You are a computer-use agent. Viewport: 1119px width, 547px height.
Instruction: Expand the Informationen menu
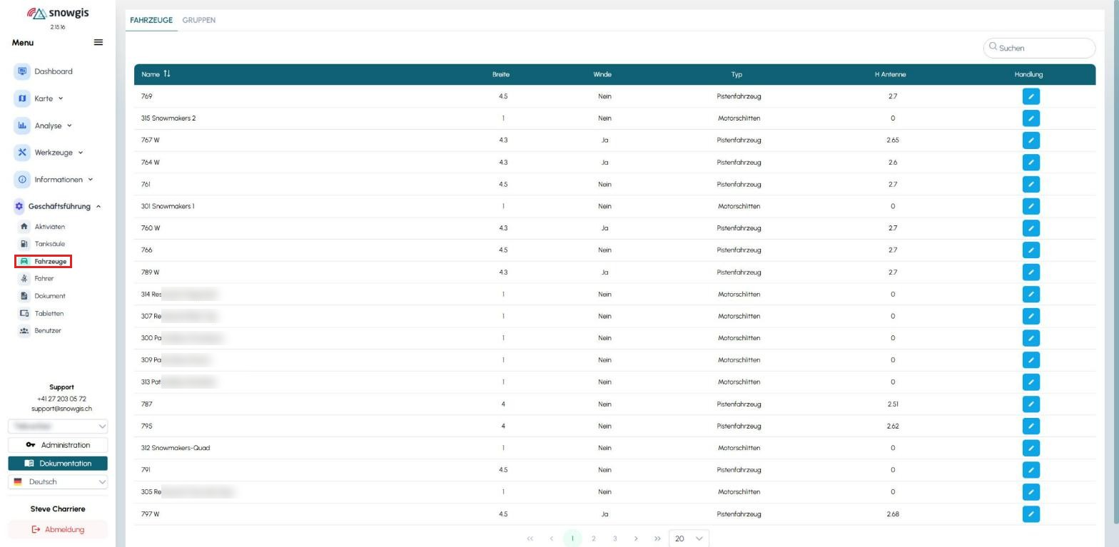click(54, 180)
